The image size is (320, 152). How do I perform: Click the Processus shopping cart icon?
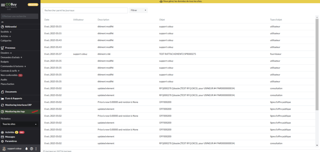click(x=2, y=48)
